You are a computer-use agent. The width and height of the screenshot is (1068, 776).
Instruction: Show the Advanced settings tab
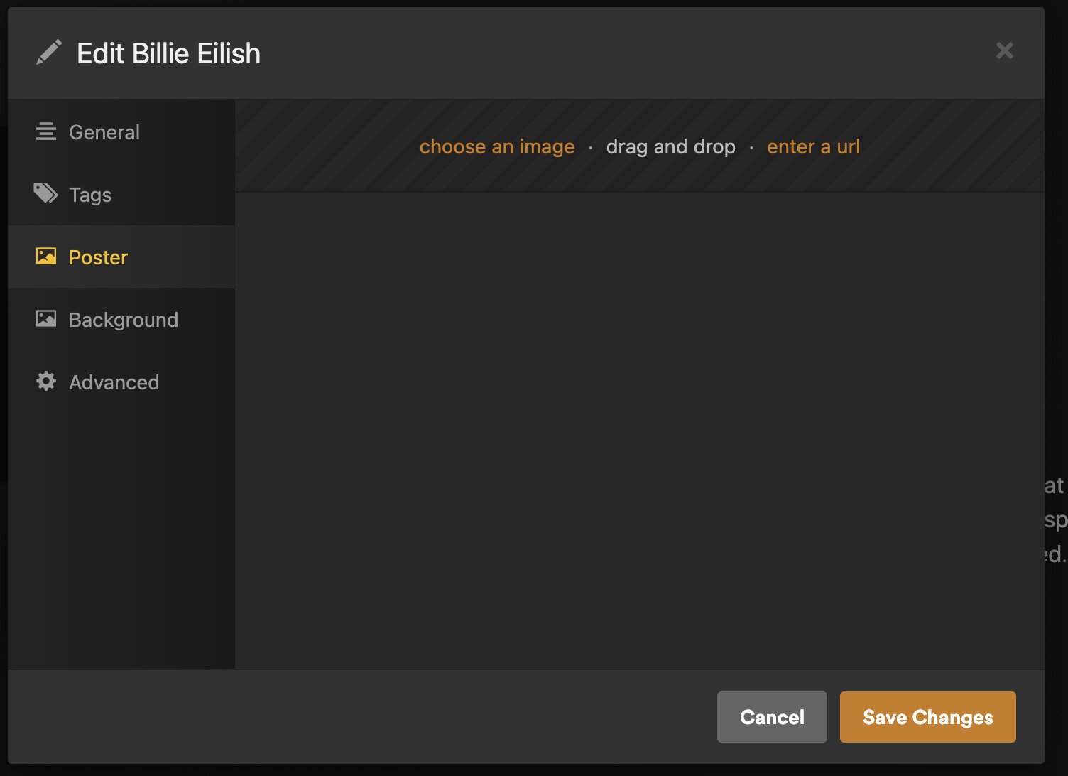point(114,382)
